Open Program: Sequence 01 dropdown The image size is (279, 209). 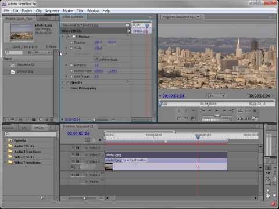click(x=198, y=17)
